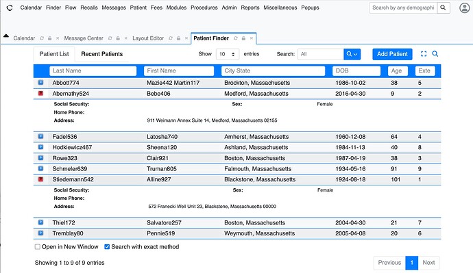Switch to the Layout Editor tab
The image size is (473, 273).
pos(148,38)
